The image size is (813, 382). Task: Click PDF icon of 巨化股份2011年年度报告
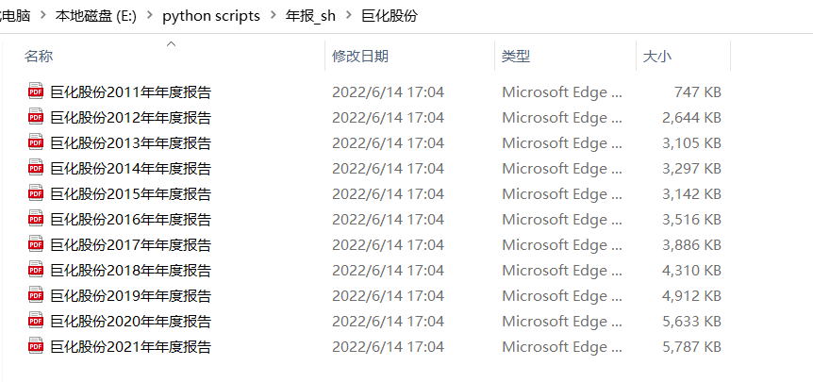pyautogui.click(x=36, y=91)
